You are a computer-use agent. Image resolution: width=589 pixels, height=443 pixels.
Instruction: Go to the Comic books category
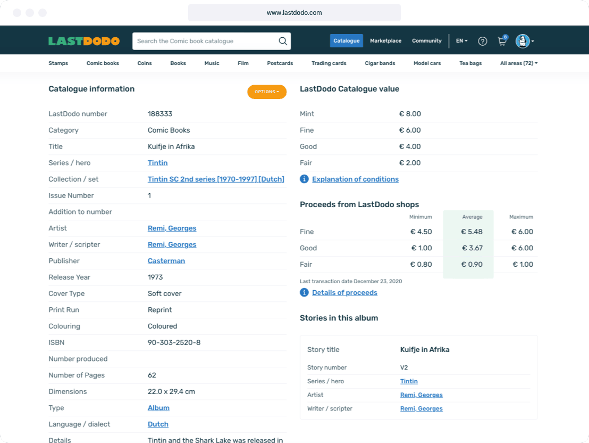pos(103,63)
